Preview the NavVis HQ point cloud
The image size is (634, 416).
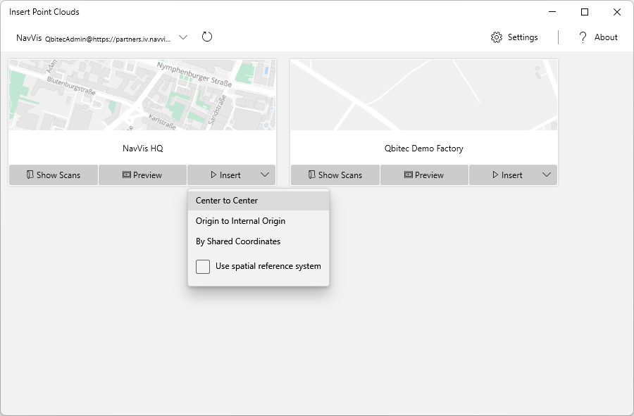point(142,175)
